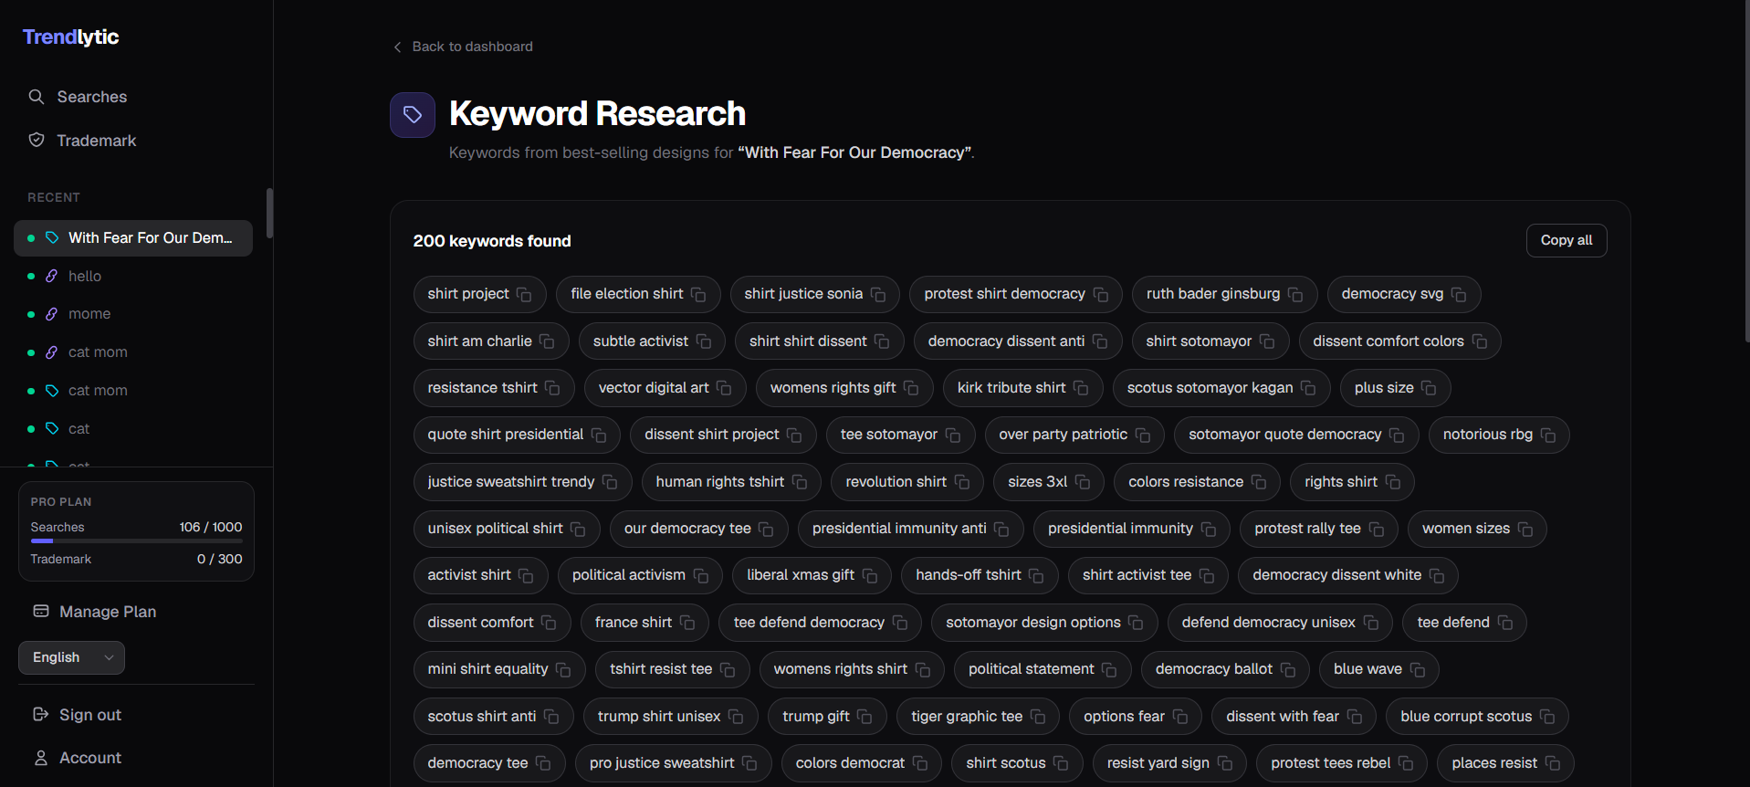Open recent item 'With Fear For Our Dem…'

point(133,238)
